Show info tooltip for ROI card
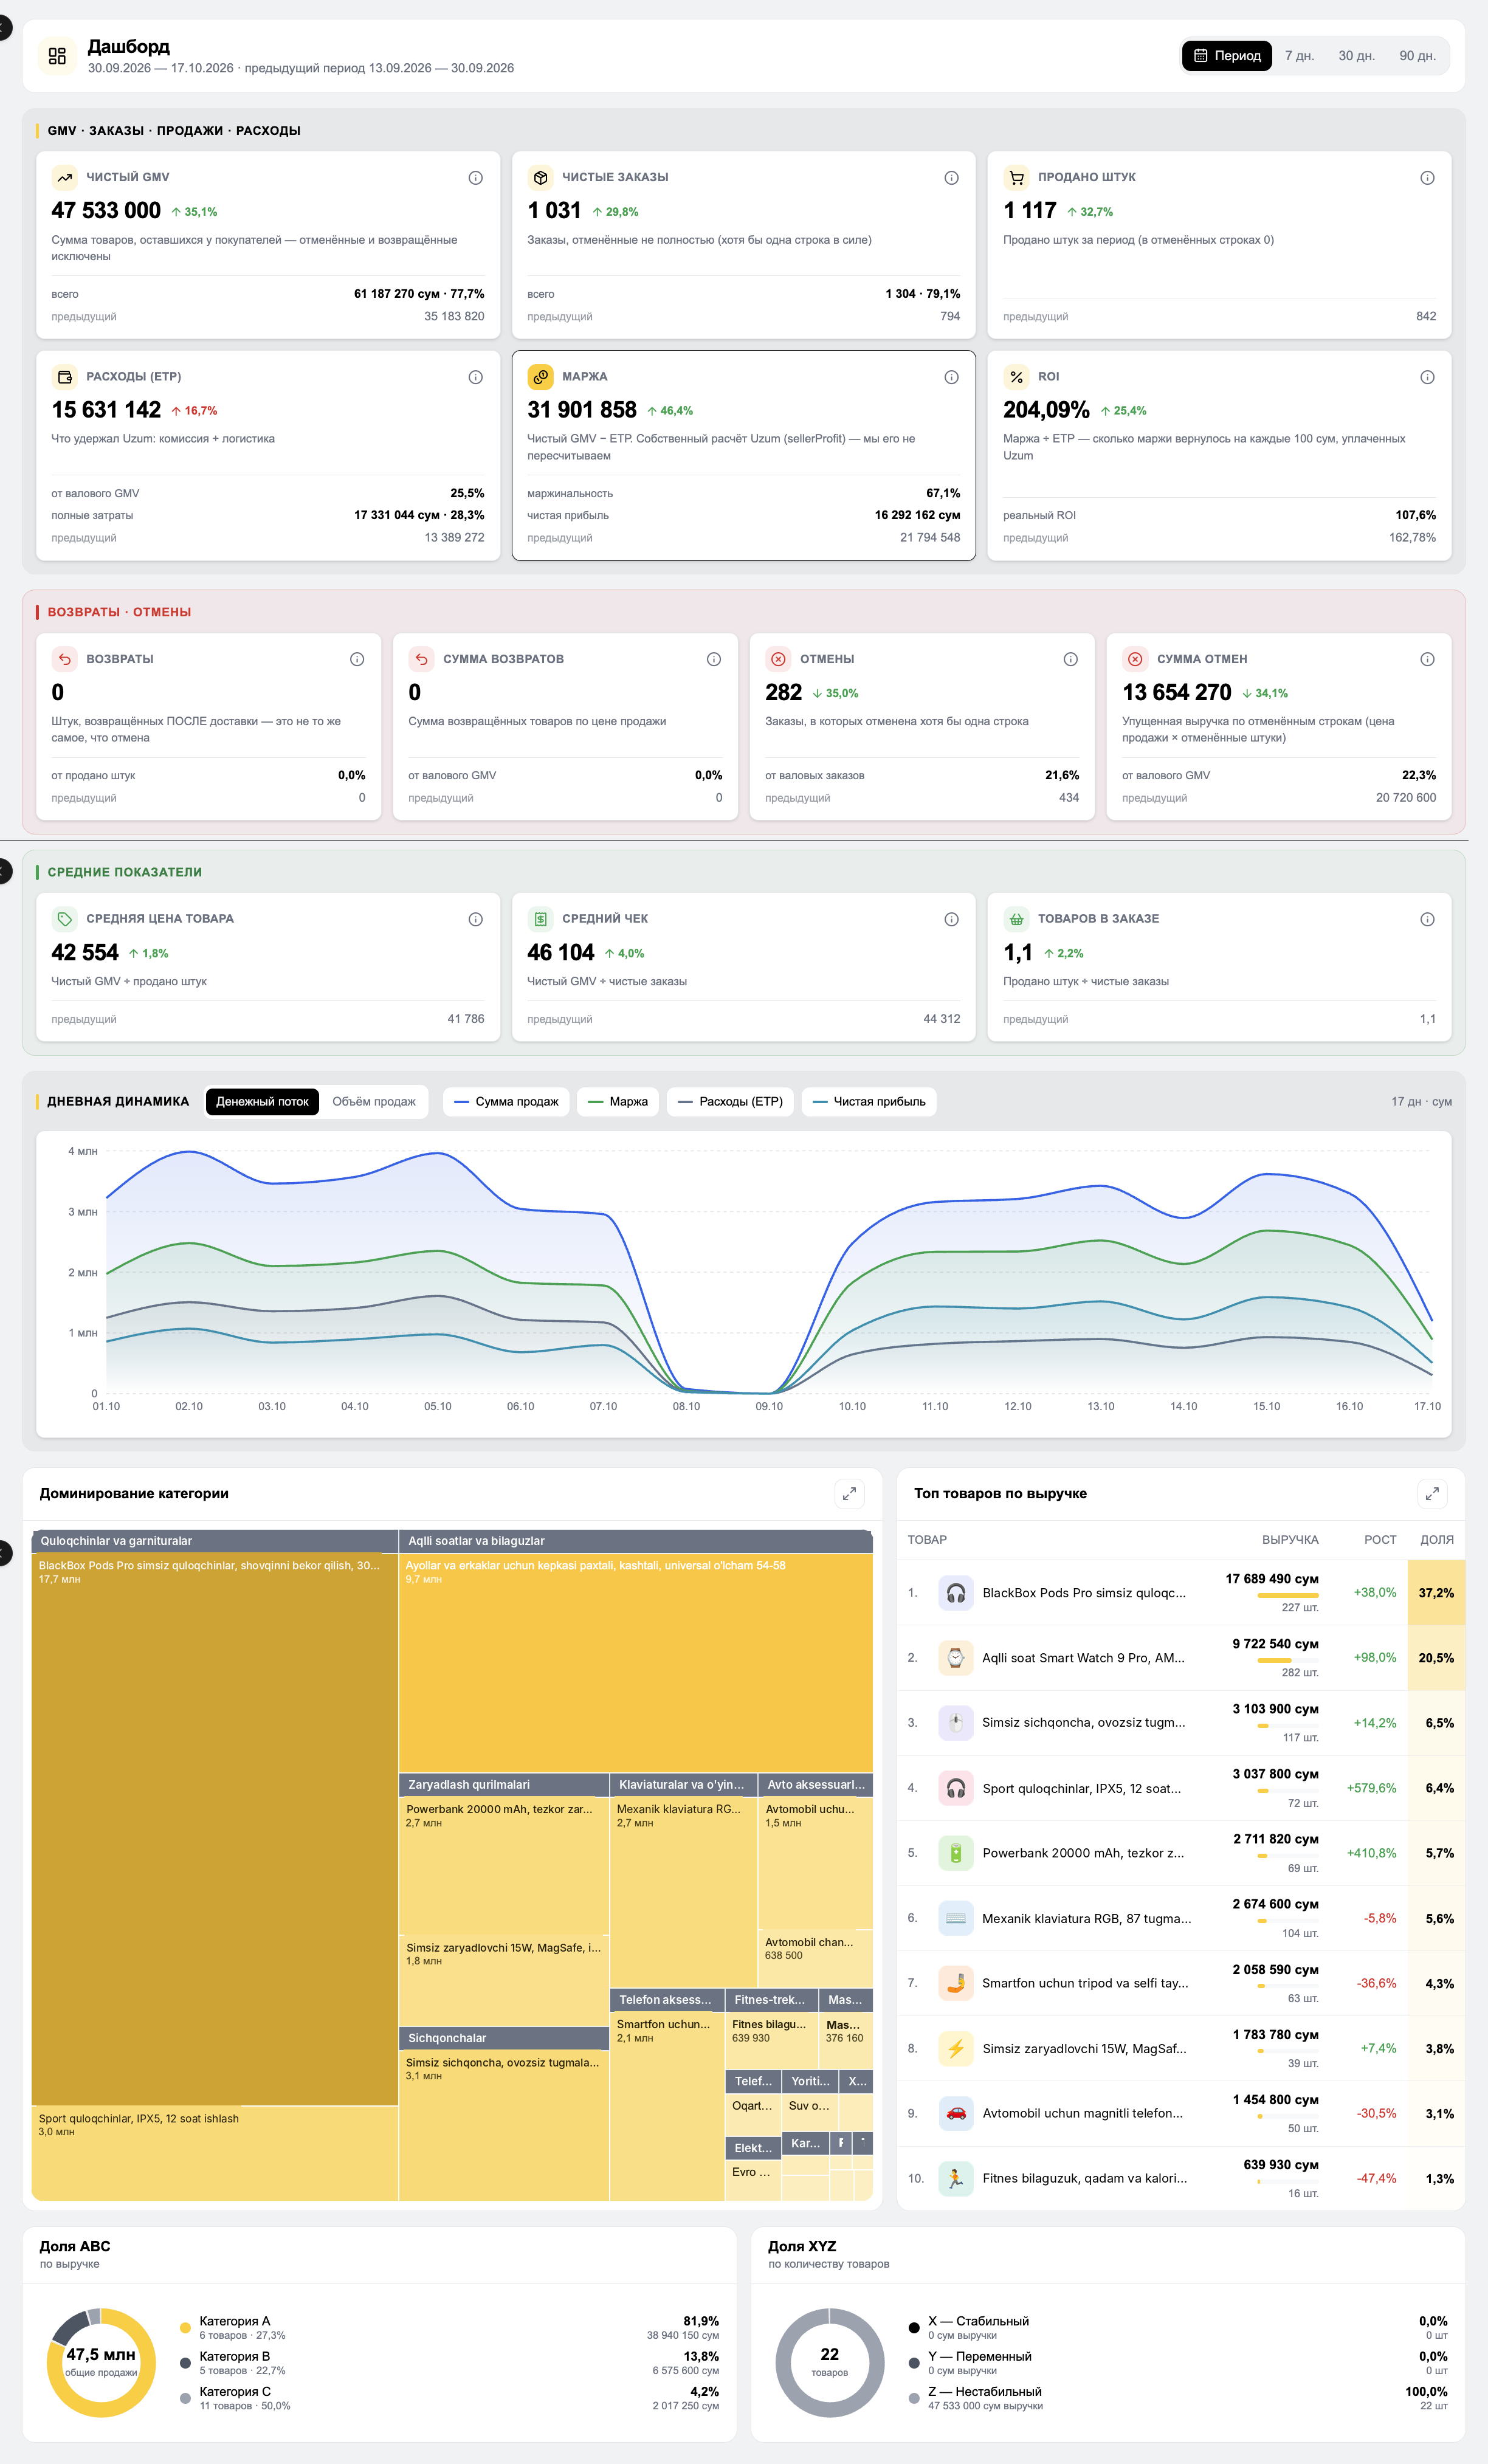1488x2464 pixels. (1427, 377)
